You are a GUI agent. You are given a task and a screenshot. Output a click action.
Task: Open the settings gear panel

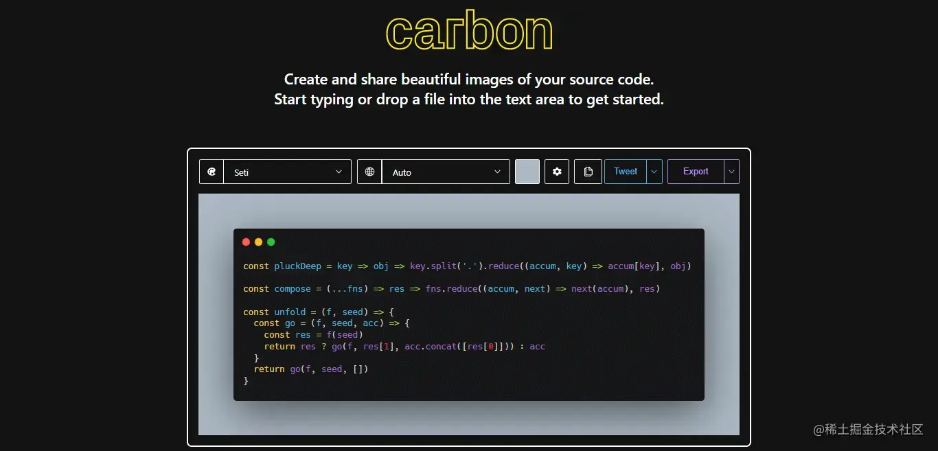point(556,172)
